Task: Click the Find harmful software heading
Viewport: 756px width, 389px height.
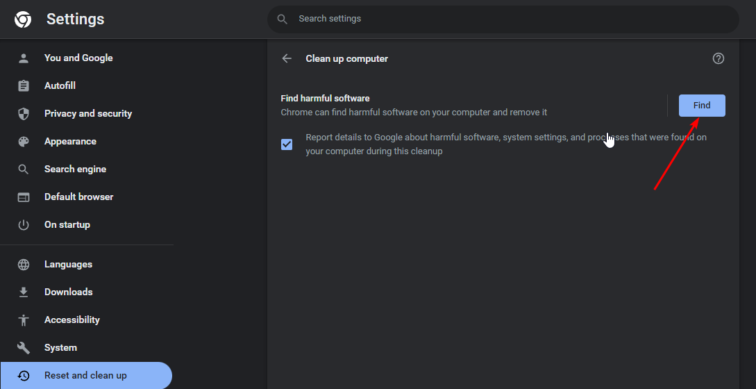Action: (325, 99)
